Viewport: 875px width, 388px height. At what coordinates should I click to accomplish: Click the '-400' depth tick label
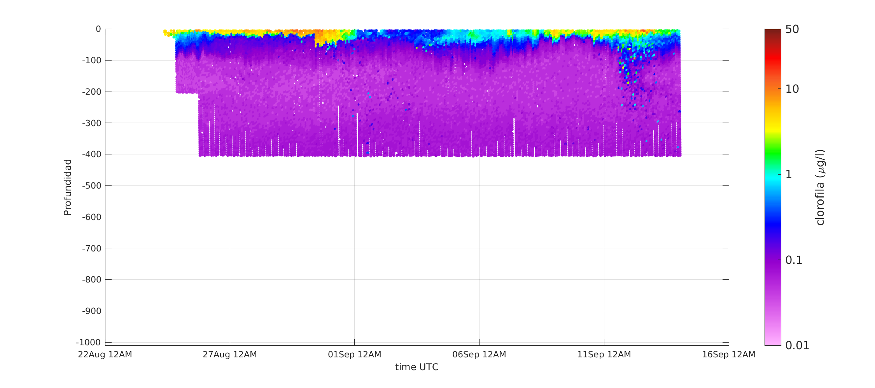91,154
